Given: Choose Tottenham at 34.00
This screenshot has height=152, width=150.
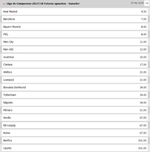Looking at the screenshot, I should (x=75, y=95).
